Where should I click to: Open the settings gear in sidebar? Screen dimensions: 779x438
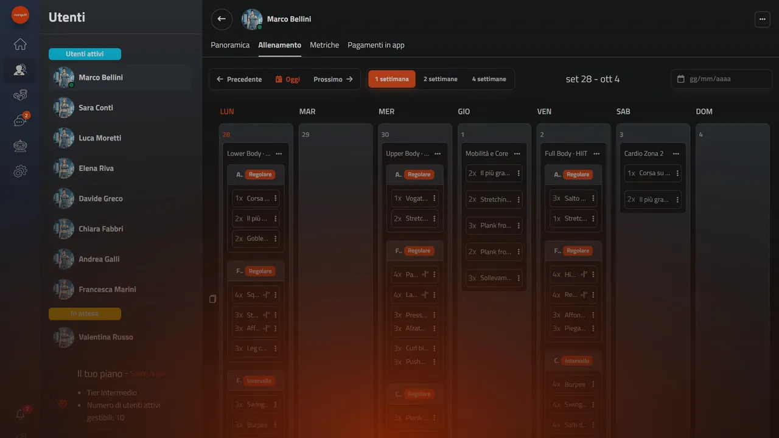[x=20, y=172]
